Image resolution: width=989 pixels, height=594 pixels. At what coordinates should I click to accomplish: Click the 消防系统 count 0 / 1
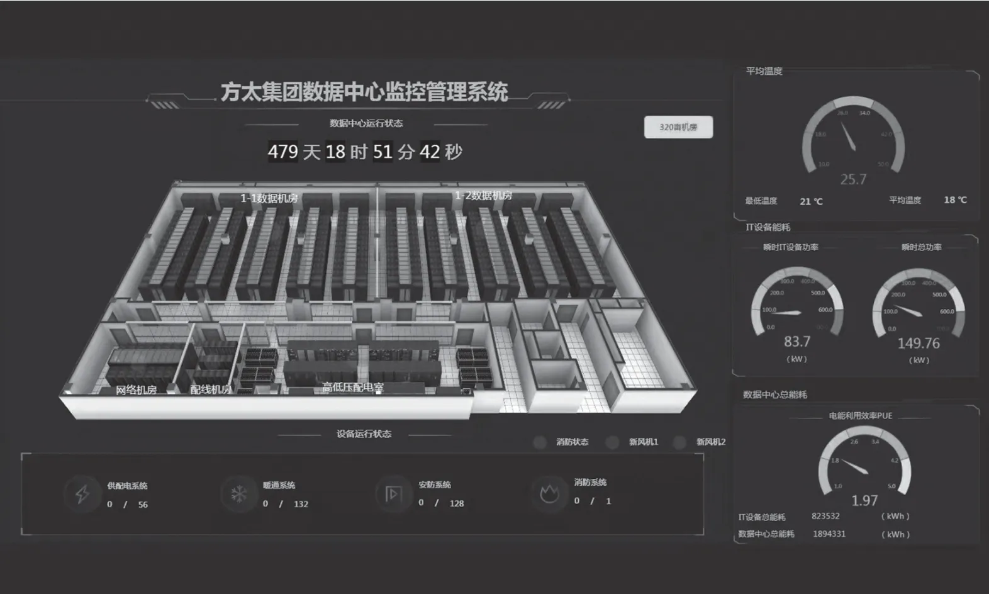coord(593,501)
